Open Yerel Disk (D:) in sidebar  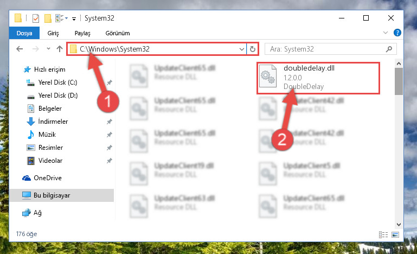pyautogui.click(x=57, y=96)
